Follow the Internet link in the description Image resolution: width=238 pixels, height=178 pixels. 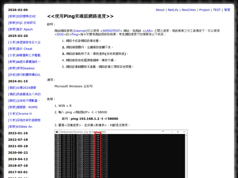point(80,31)
